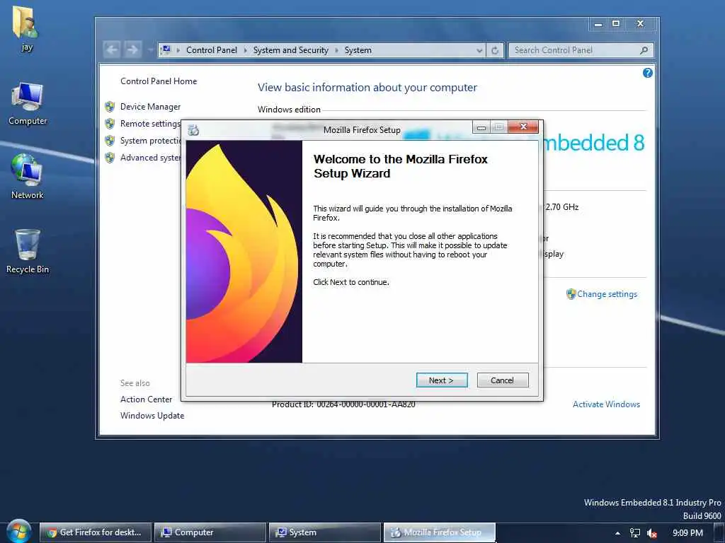Open Control Panel Home link

click(159, 81)
